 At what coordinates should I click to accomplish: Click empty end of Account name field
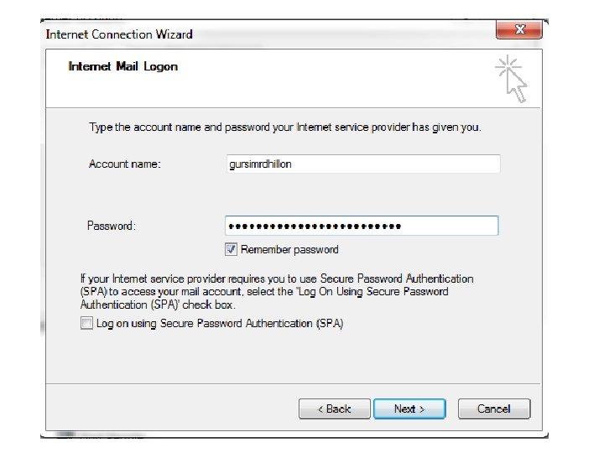tap(453, 164)
